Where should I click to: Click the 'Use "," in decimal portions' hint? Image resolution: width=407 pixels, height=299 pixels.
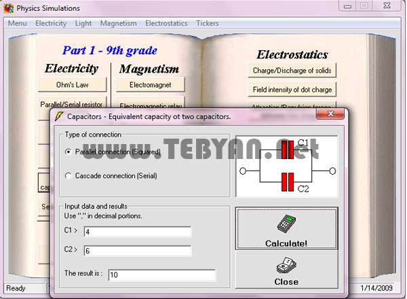[x=103, y=216]
